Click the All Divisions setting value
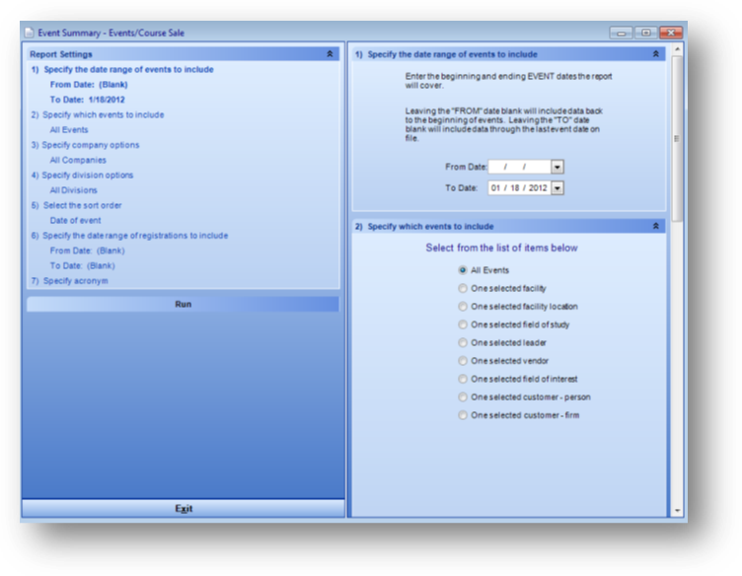Viewport: 742px width, 576px height. click(73, 190)
